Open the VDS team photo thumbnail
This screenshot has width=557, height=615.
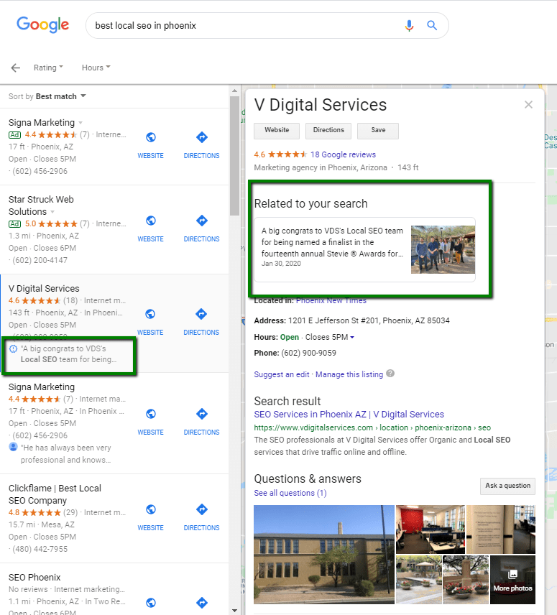click(x=443, y=249)
